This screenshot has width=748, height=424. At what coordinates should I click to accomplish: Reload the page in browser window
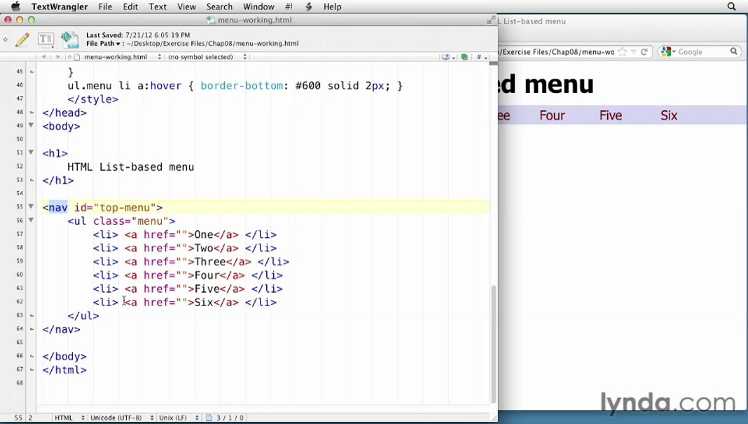[x=644, y=52]
